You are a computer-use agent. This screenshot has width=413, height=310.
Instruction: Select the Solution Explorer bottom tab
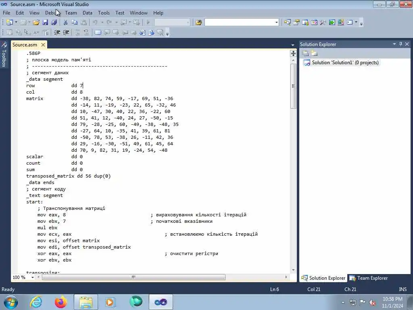(323, 278)
